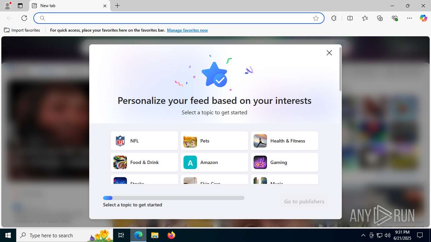Open Settings and more ellipsis menu

(x=409, y=18)
